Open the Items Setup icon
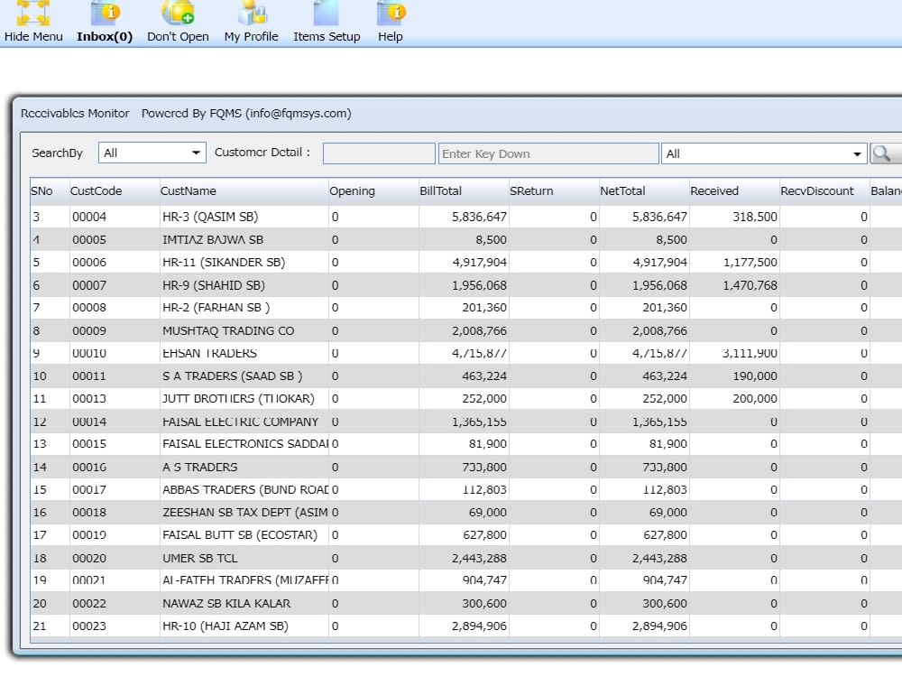This screenshot has width=902, height=677. [x=327, y=14]
